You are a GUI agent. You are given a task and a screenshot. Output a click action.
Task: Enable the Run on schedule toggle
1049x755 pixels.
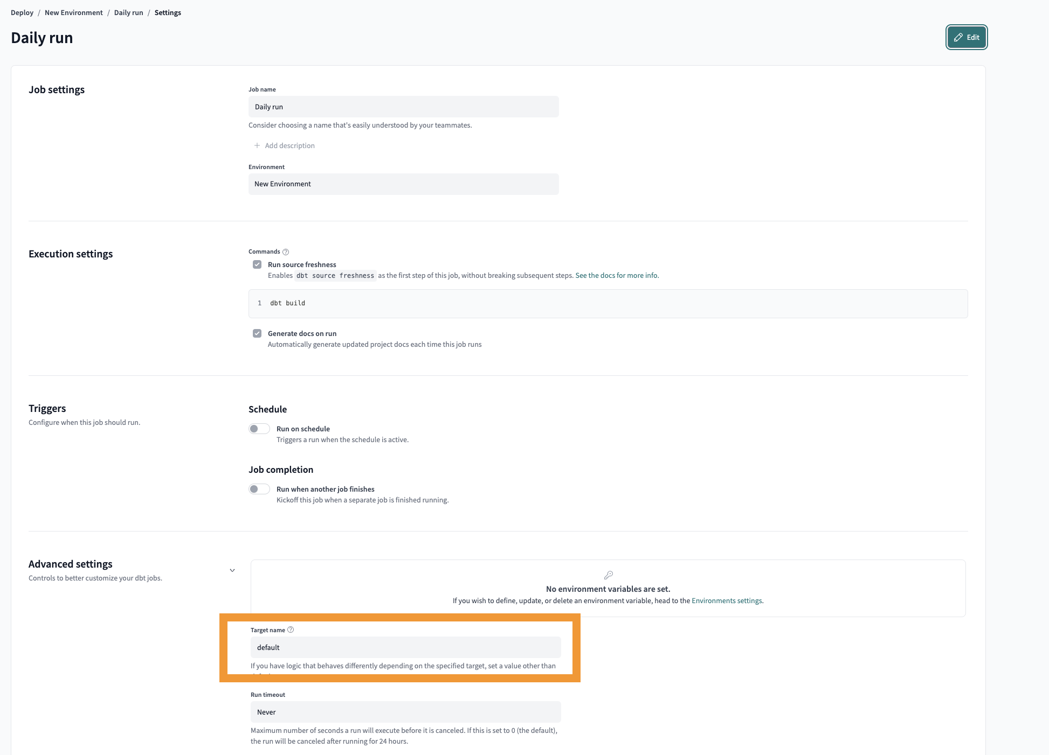tap(259, 428)
